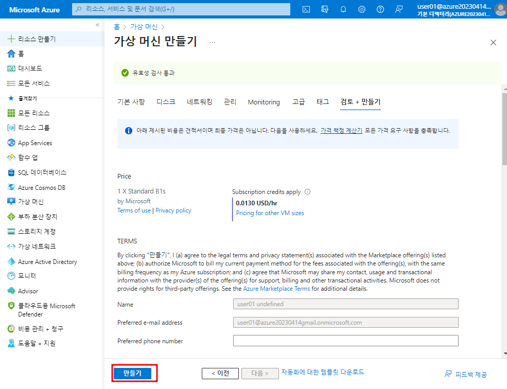Click the 홈 house icon in sidebar
This screenshot has width=507, height=389.
[11, 54]
